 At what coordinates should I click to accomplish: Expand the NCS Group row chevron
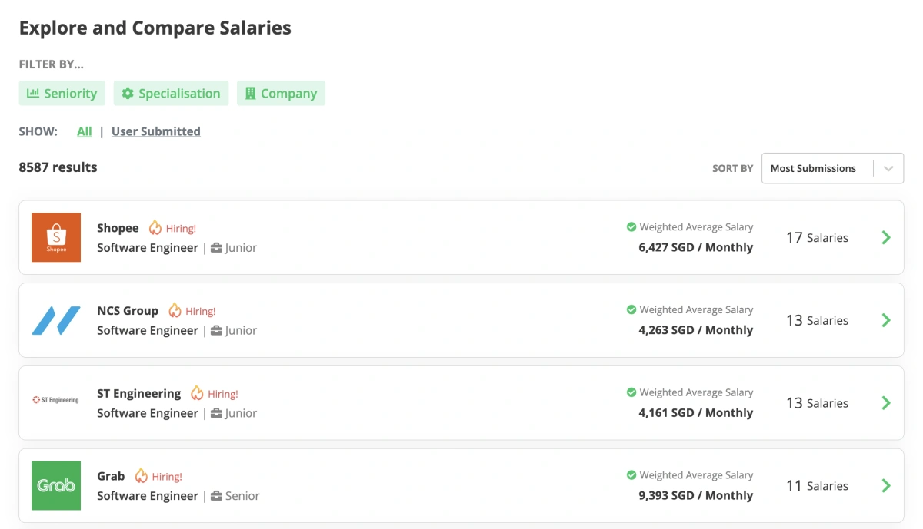pyautogui.click(x=885, y=320)
